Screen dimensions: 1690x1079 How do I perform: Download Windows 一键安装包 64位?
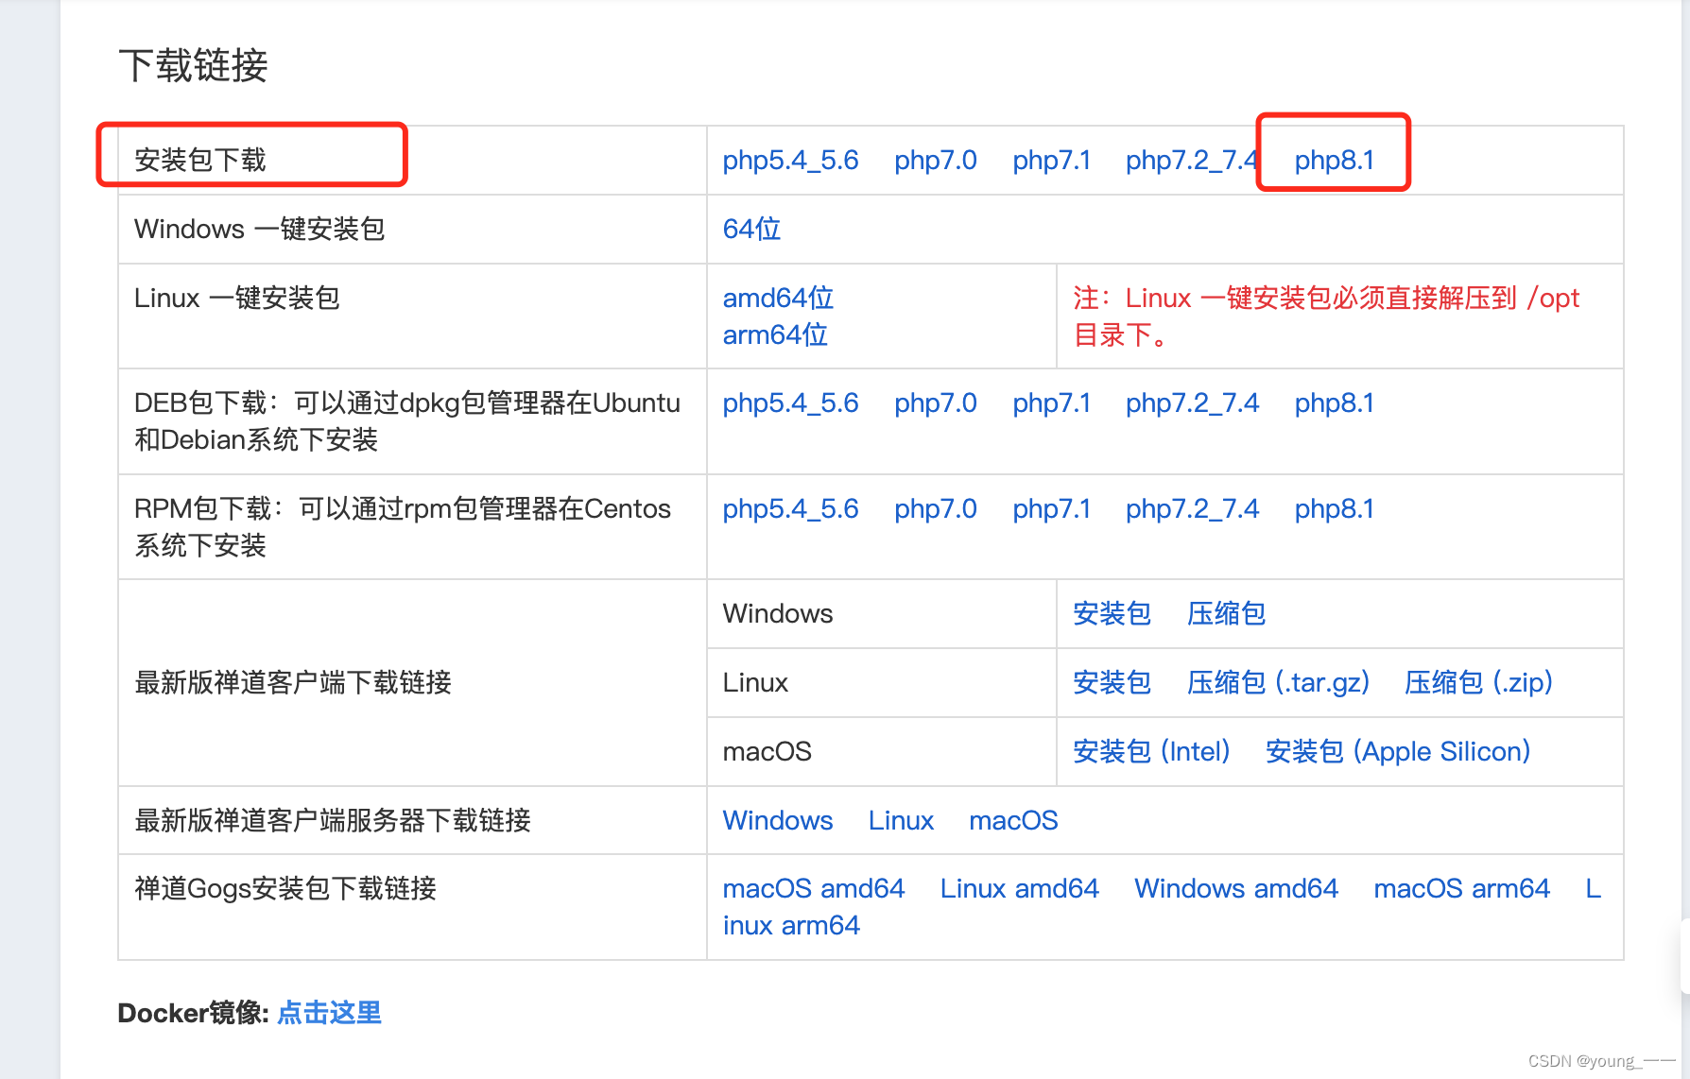751,230
